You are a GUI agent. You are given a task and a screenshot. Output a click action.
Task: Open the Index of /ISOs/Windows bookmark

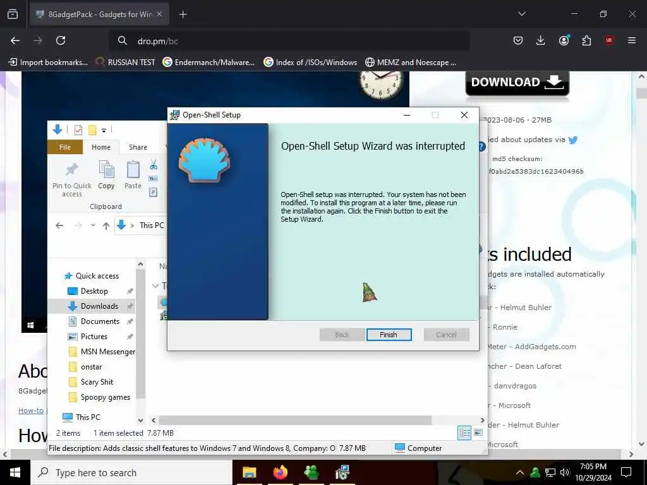310,63
